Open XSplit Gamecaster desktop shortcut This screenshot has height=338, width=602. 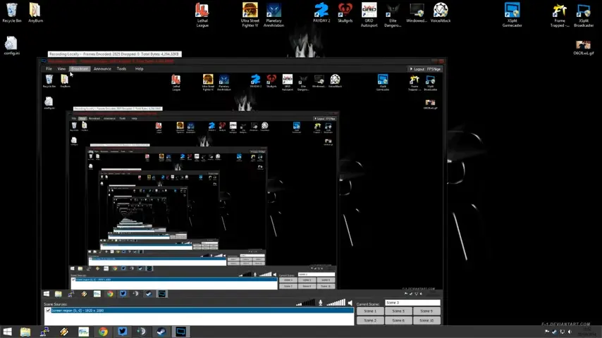tap(512, 15)
